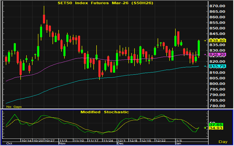Image resolution: width=234 pixels, height=146 pixels.
Task: Click the yellow 34.93 stochastic value label
Action: click(216, 128)
